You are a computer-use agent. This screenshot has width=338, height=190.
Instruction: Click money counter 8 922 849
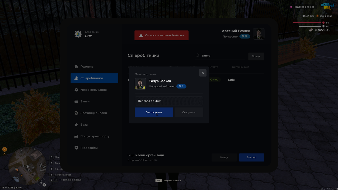click(x=323, y=30)
